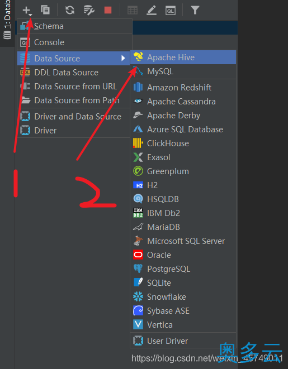Select Console menu item
The width and height of the screenshot is (288, 369).
tap(74, 42)
